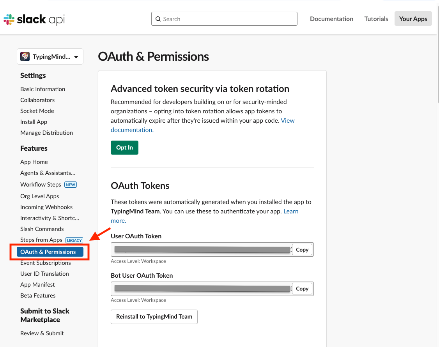Open the Collaborators page
The width and height of the screenshot is (439, 347).
(x=37, y=100)
